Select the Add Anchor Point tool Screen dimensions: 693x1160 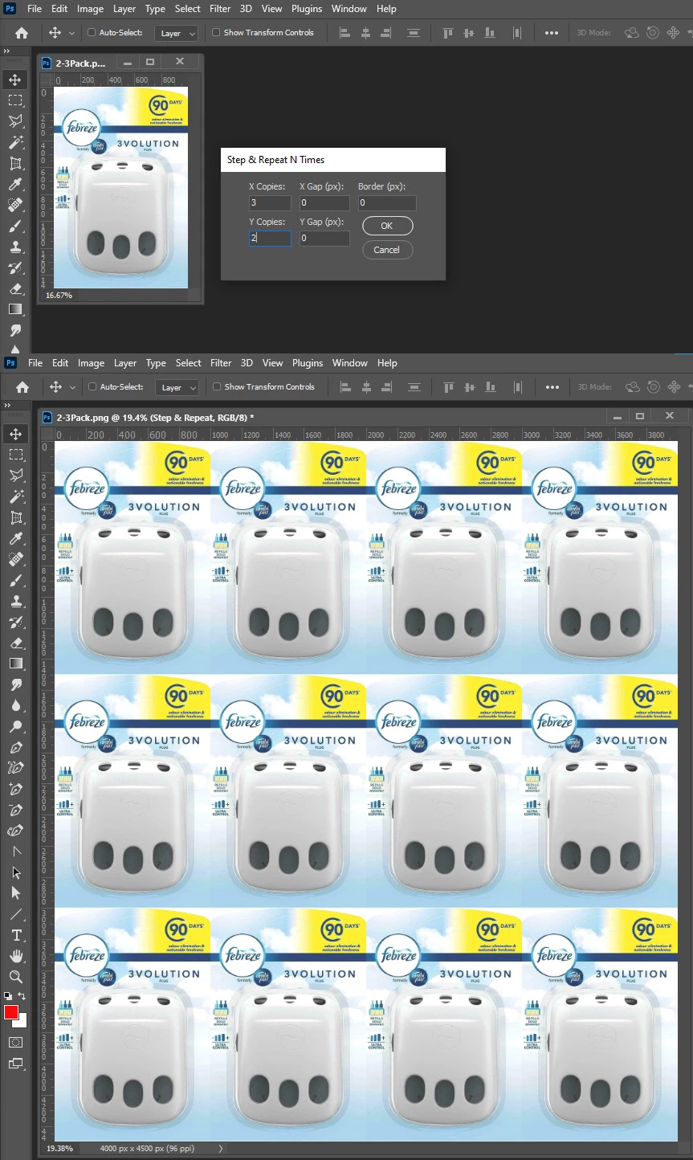[x=15, y=789]
